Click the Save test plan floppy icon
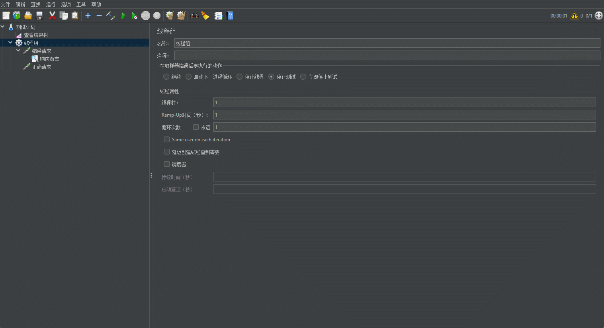 39,16
